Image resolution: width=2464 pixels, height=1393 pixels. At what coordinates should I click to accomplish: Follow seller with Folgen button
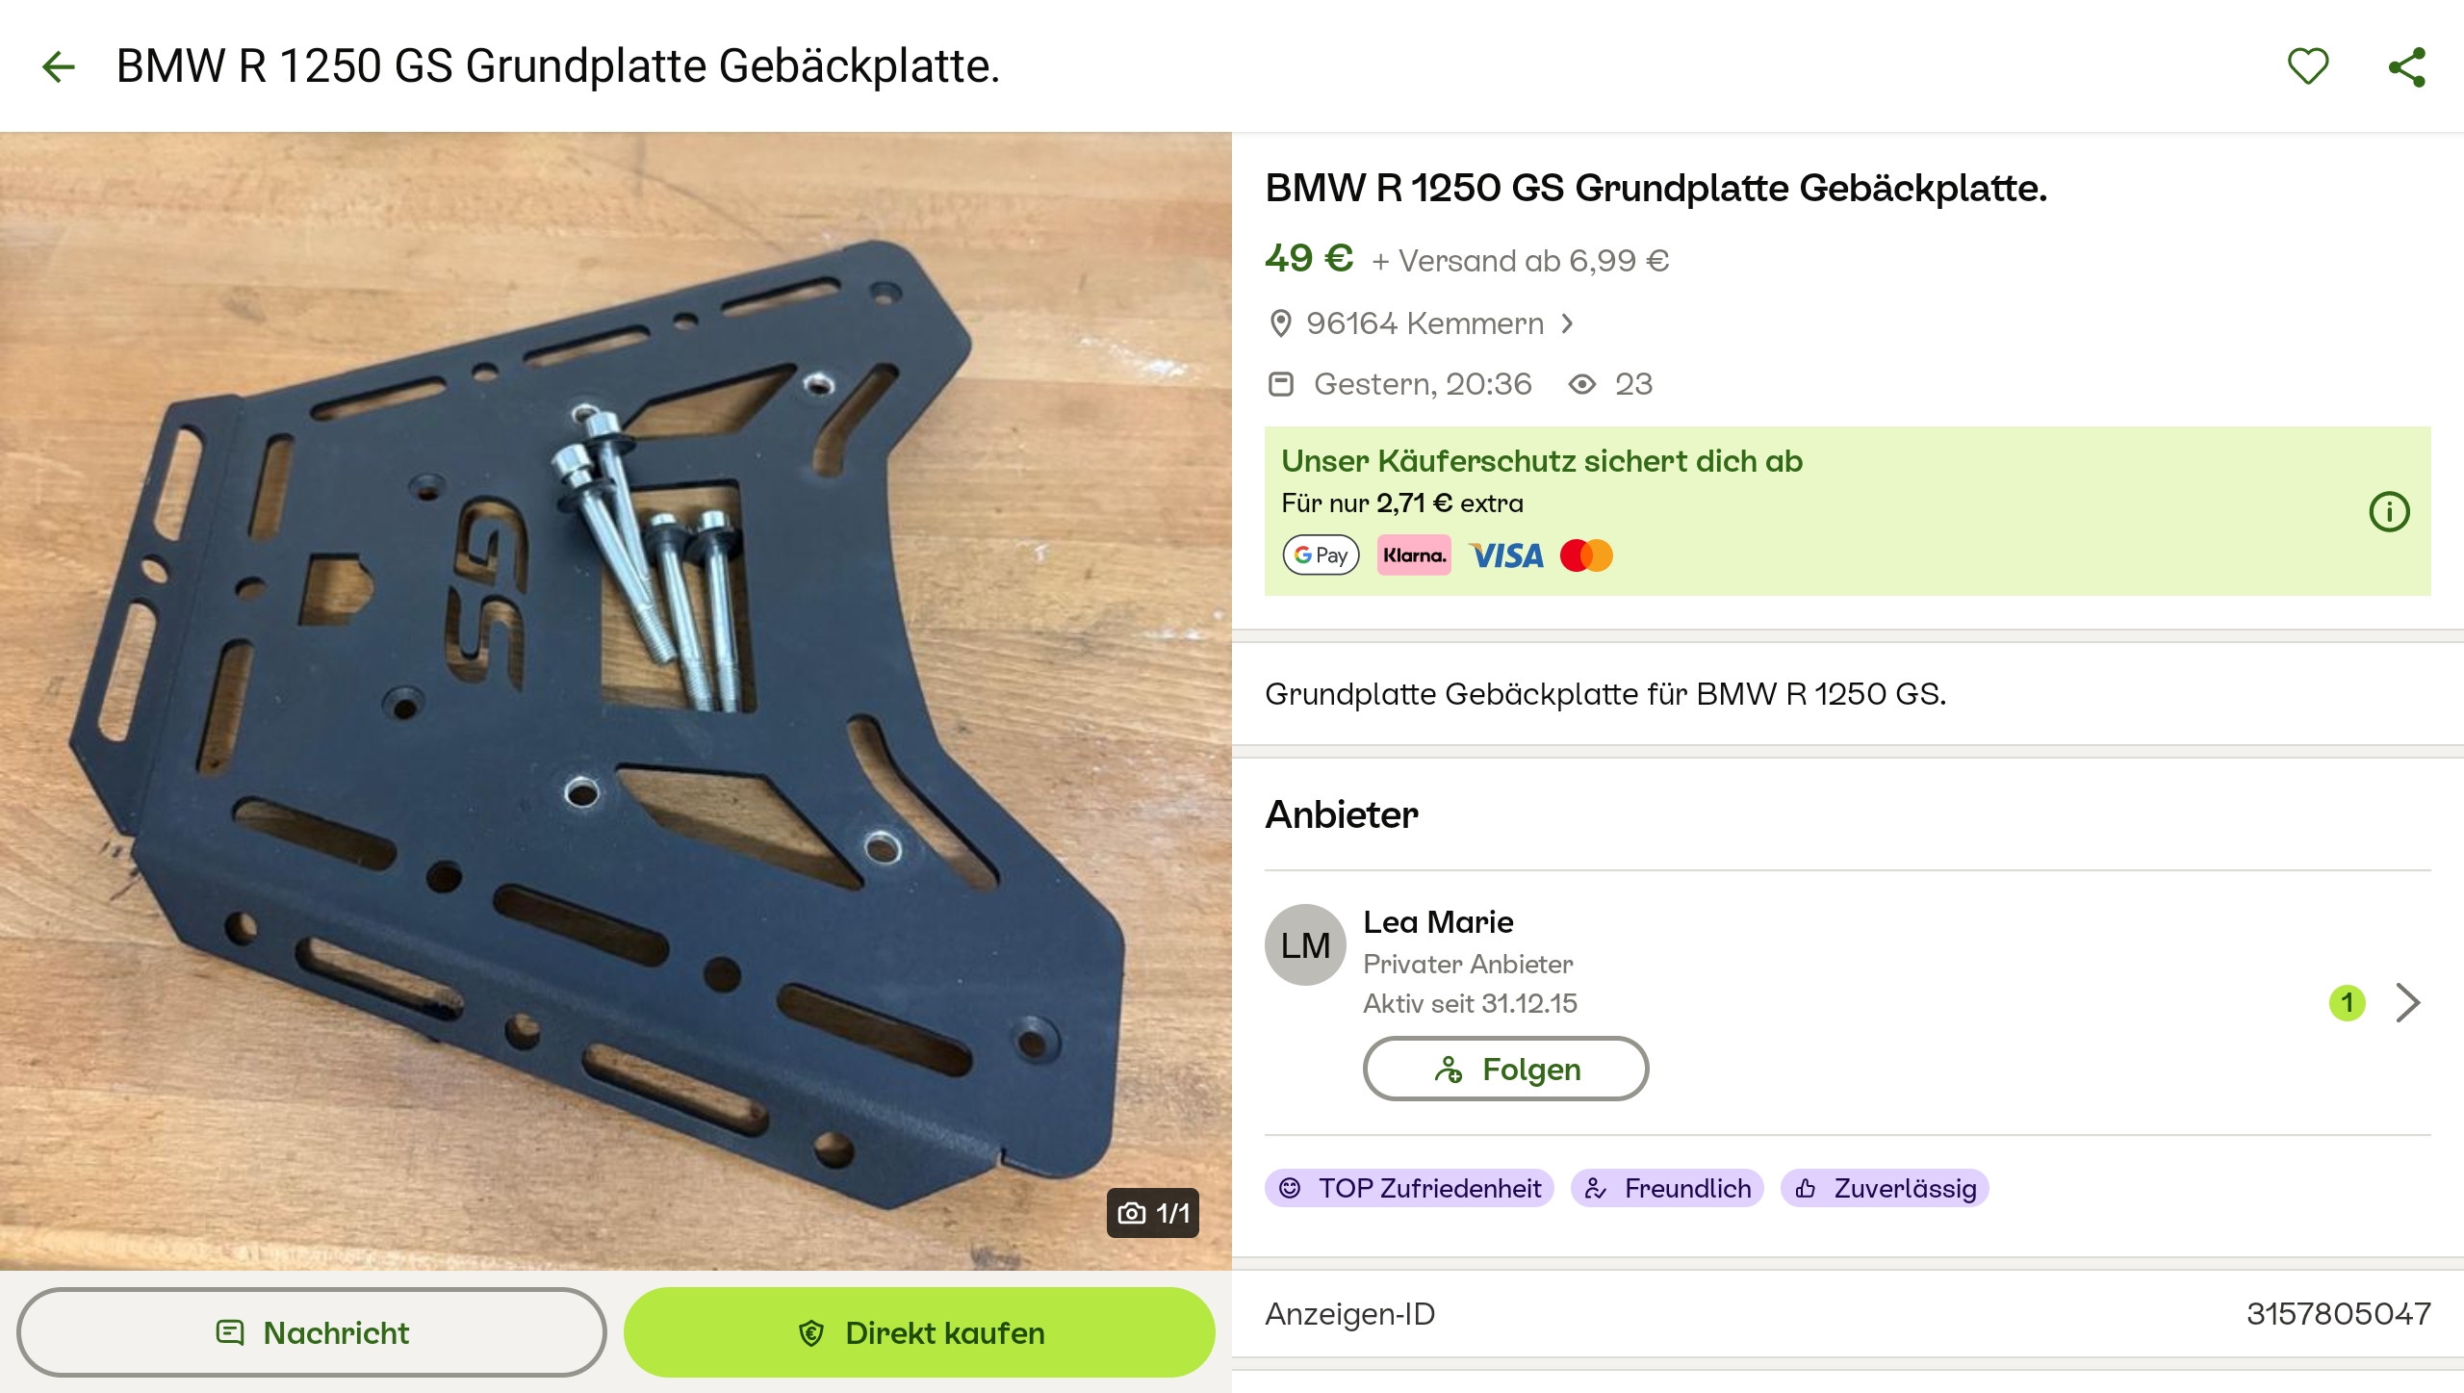point(1505,1069)
